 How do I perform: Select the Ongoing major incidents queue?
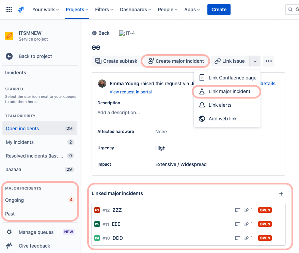point(14,200)
